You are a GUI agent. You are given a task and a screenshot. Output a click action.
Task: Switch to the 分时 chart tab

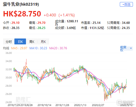tap(9, 42)
